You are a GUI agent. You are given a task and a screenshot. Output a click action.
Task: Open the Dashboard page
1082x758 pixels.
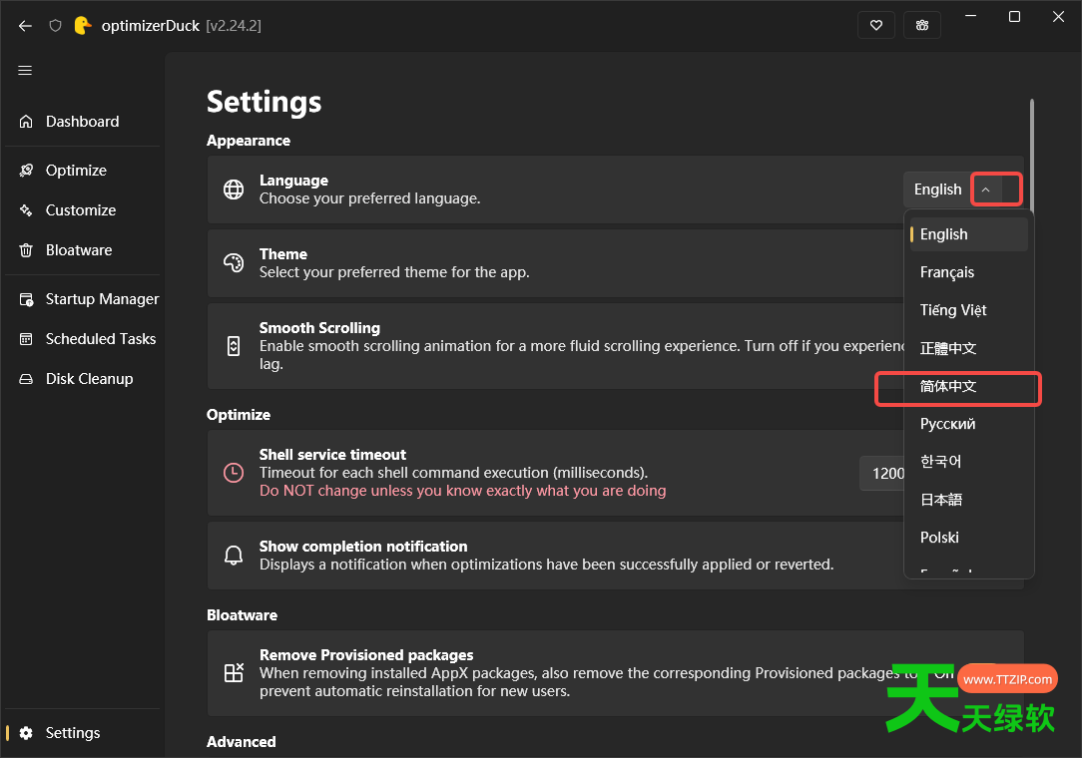[x=83, y=122]
